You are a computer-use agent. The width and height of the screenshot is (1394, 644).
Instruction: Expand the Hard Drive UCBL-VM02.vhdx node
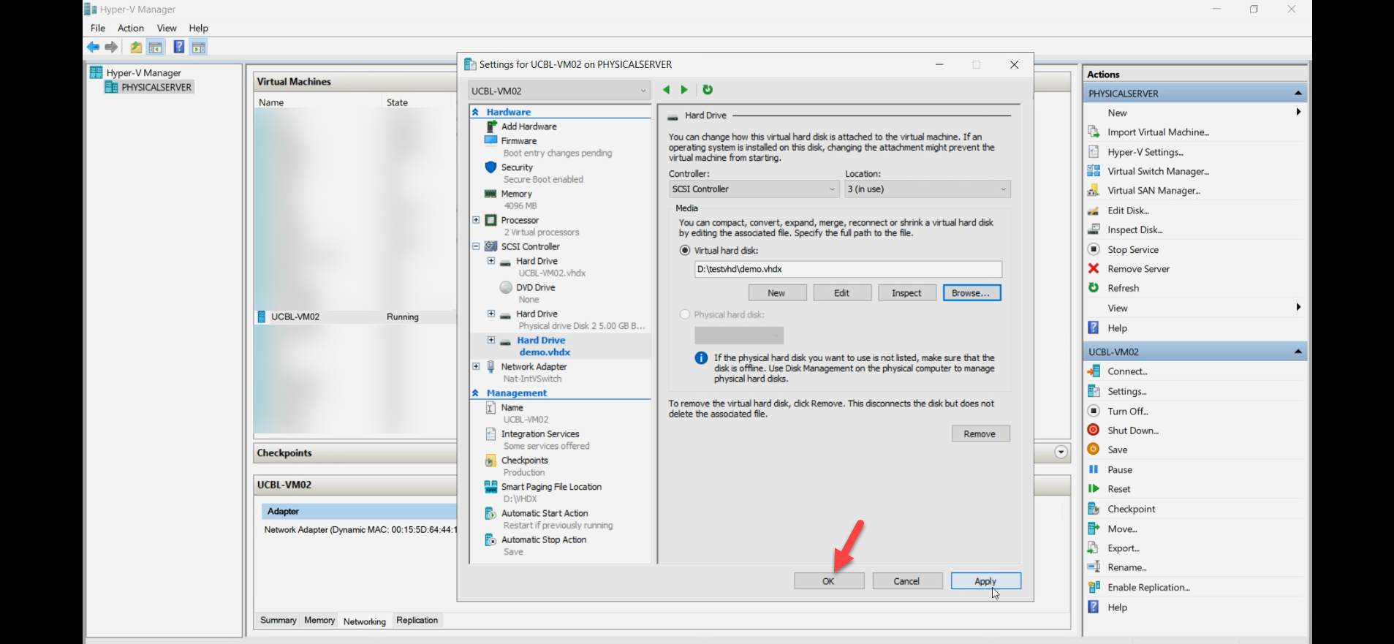[491, 260]
